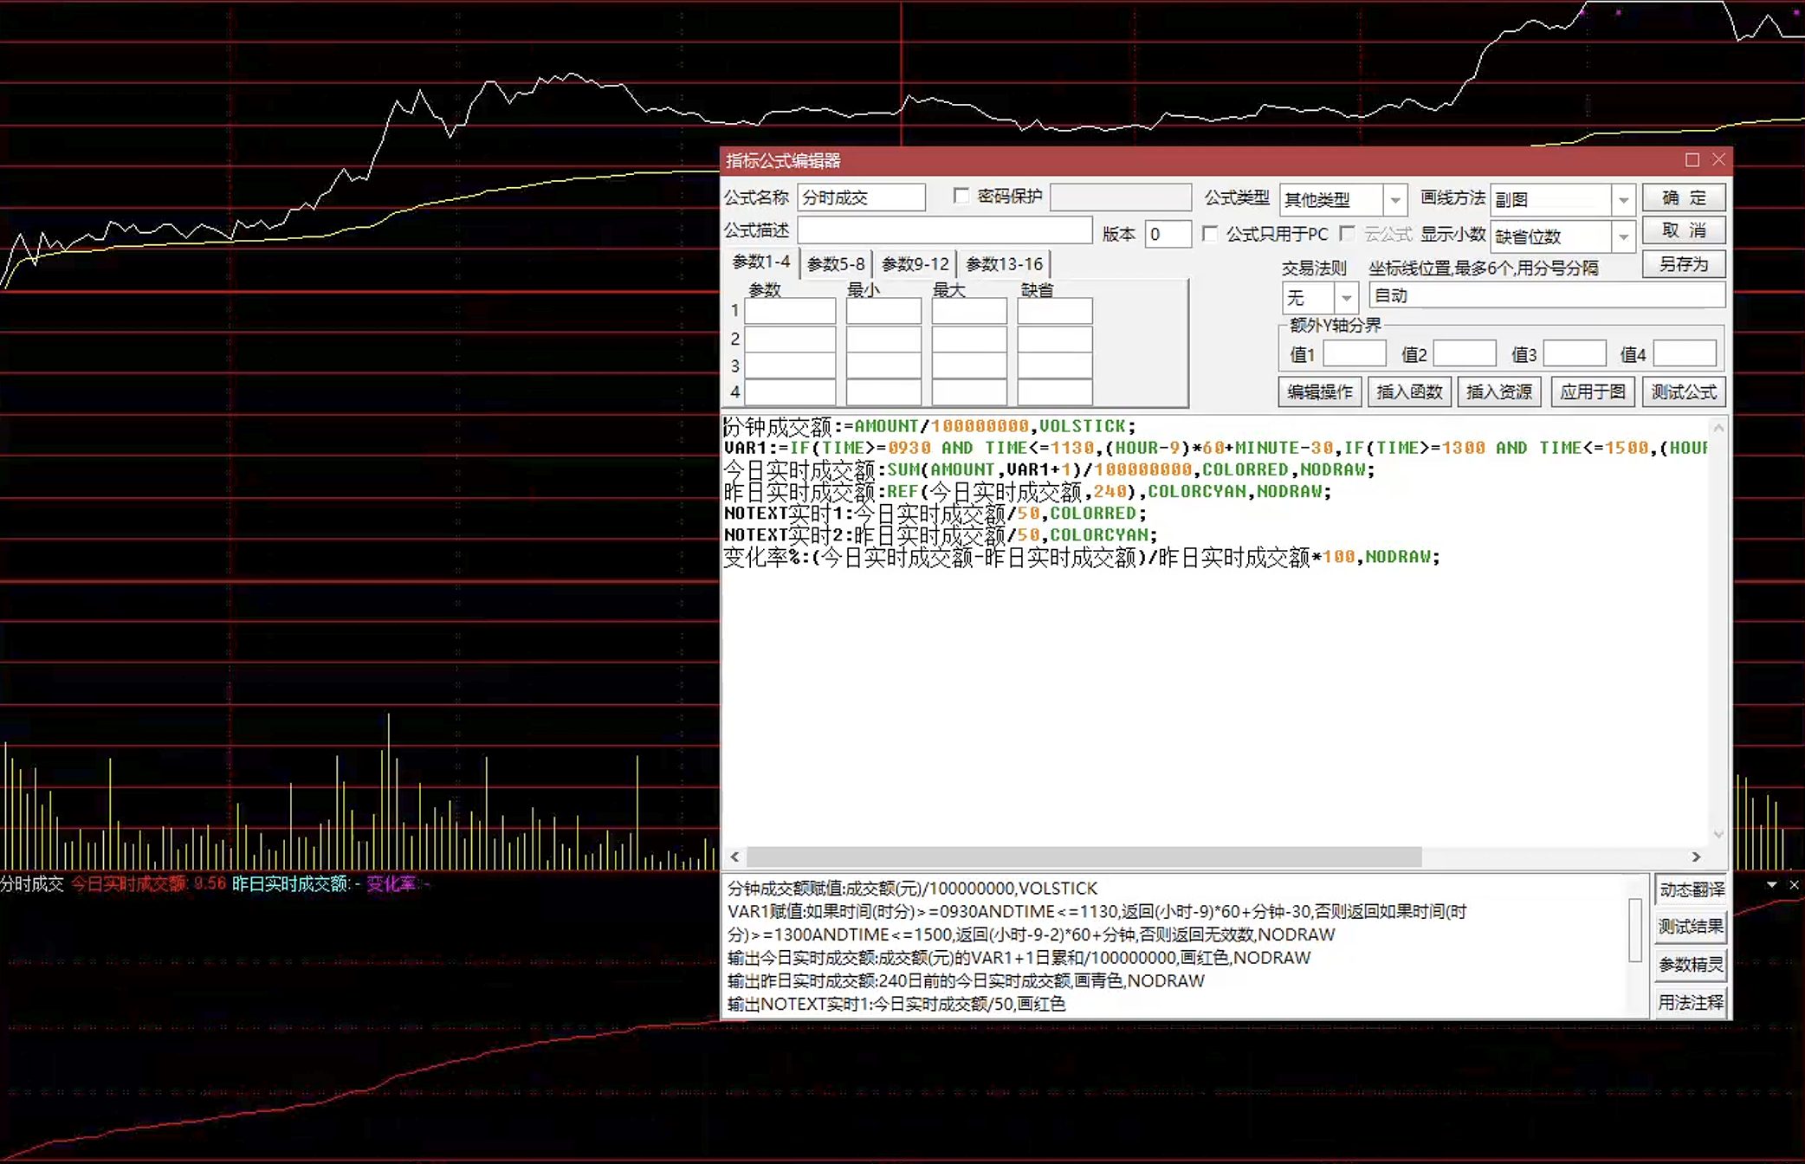Click parameter row 4 name field
Image resolution: width=1805 pixels, height=1164 pixels.
point(790,393)
